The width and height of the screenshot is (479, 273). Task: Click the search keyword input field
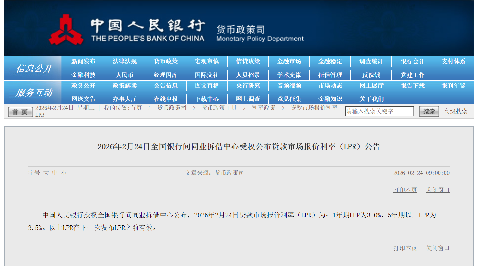click(379, 111)
